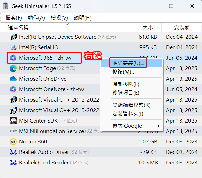Open 登錄編輯程式(R) from the context menu
This screenshot has width=202, height=178.
click(131, 105)
